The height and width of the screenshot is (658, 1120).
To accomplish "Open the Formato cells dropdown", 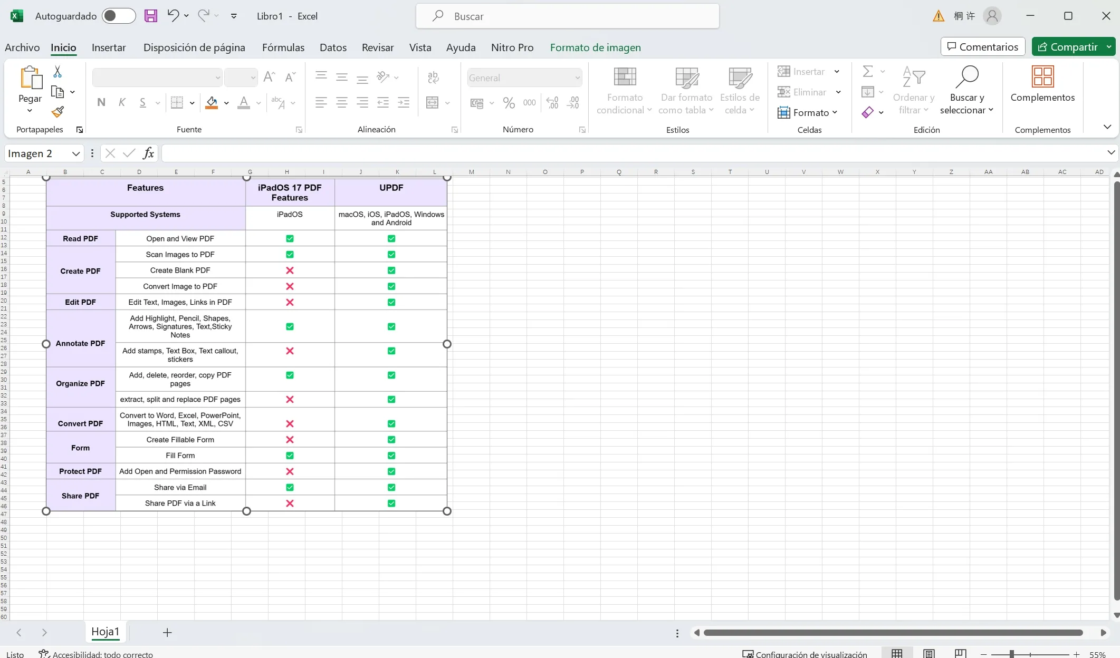I will coord(807,112).
